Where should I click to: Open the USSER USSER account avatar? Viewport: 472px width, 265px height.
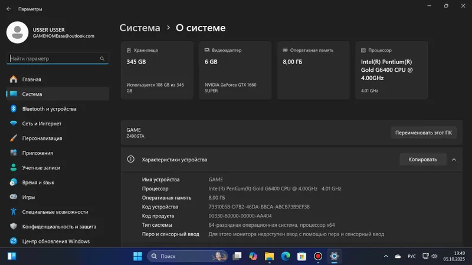[18, 32]
